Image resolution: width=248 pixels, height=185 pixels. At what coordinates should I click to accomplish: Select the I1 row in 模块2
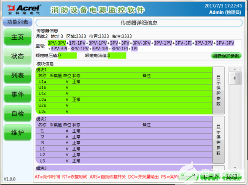(124, 131)
